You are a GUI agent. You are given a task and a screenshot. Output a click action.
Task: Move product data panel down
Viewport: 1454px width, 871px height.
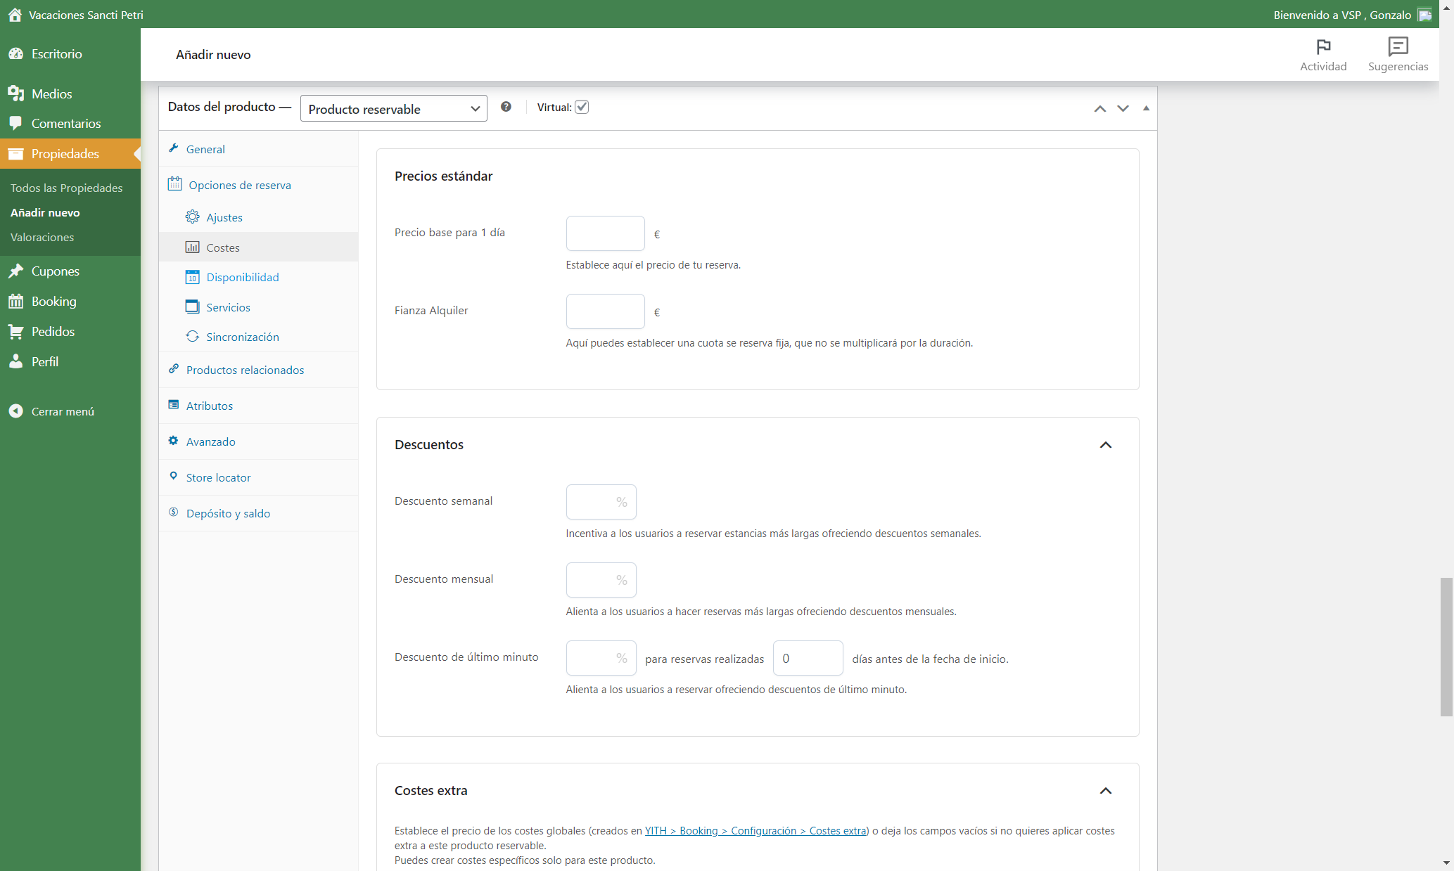click(1123, 108)
